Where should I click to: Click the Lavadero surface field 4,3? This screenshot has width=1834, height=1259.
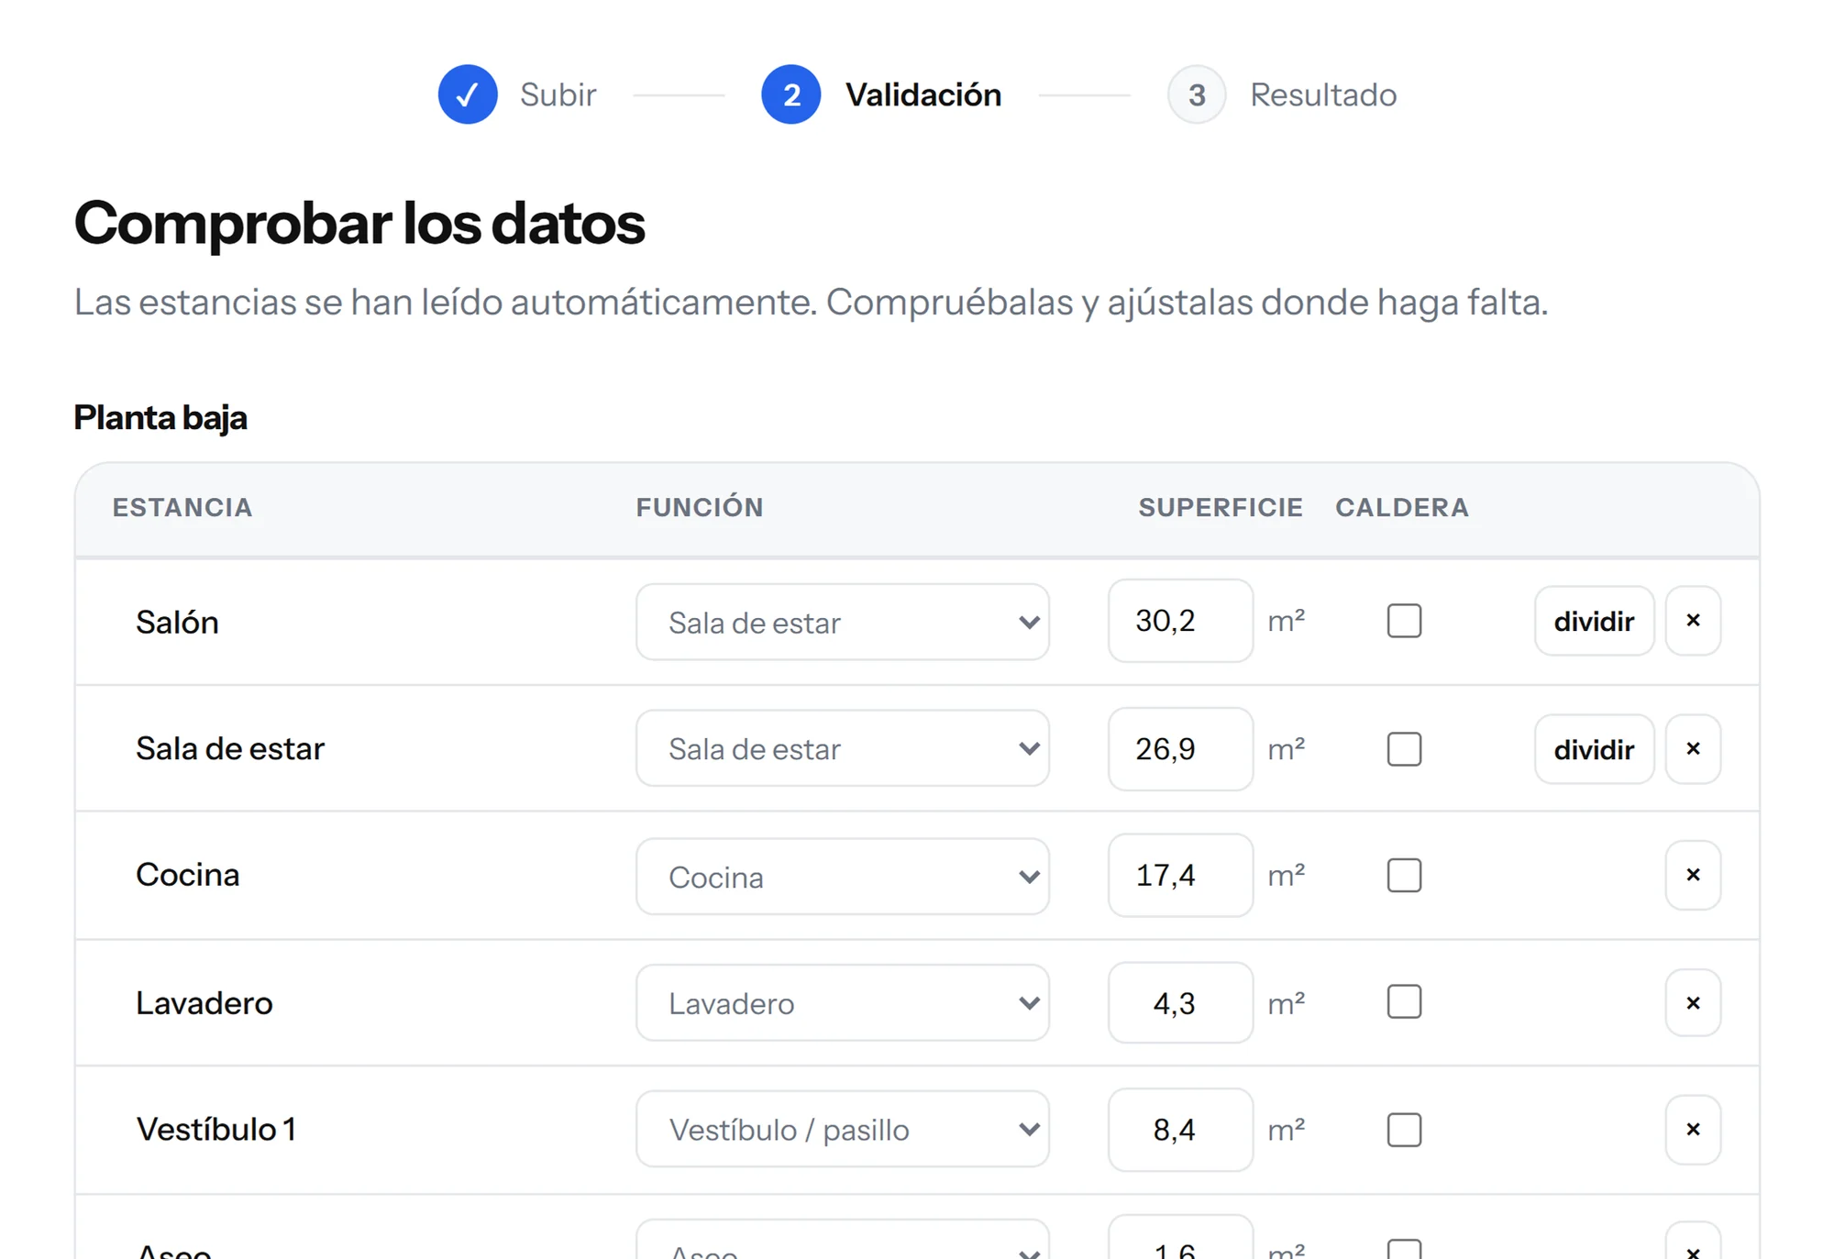tap(1180, 1002)
